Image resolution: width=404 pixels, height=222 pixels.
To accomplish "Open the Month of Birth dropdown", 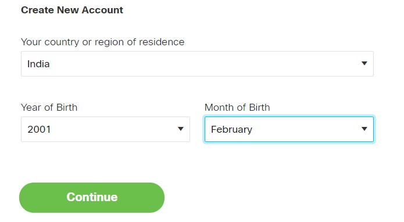I will (x=289, y=129).
